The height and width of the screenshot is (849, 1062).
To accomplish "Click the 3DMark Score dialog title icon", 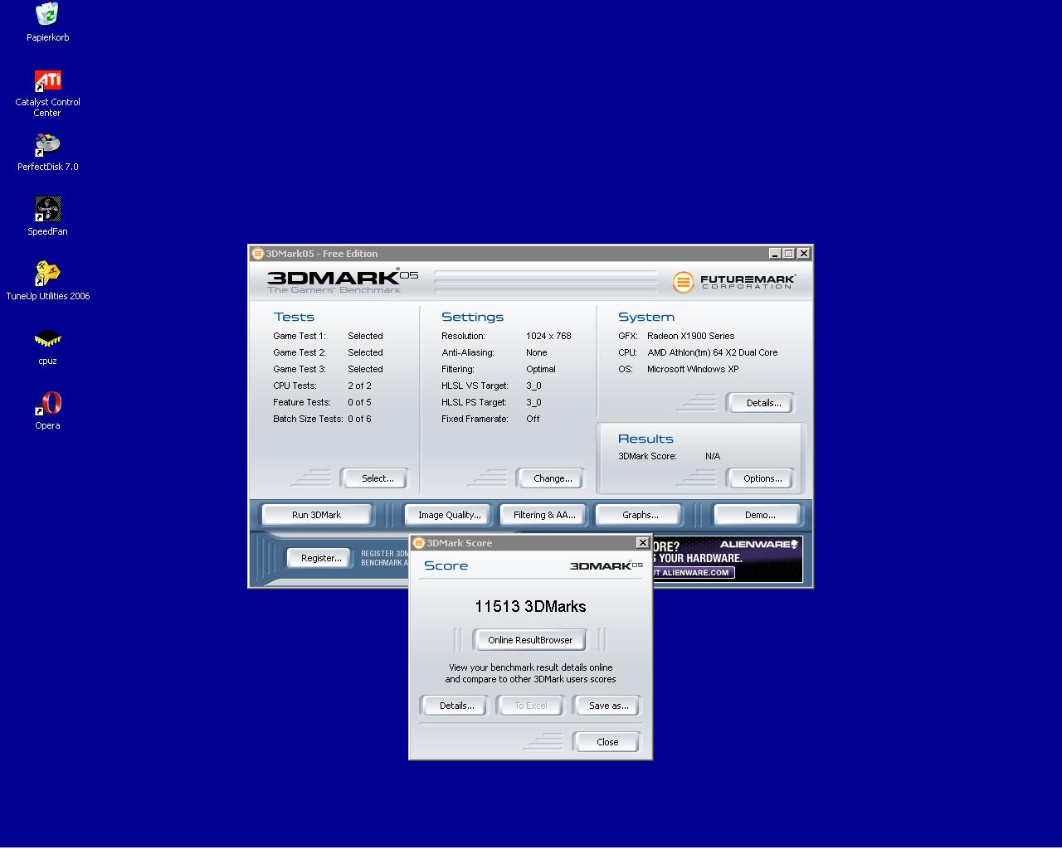I will [419, 543].
